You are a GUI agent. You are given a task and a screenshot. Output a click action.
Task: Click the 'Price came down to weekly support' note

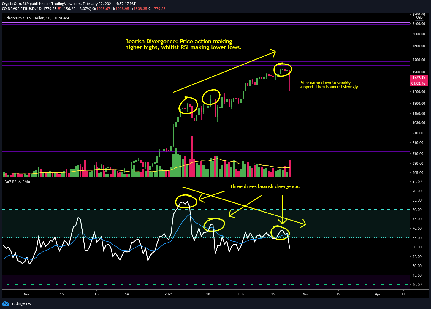(329, 85)
